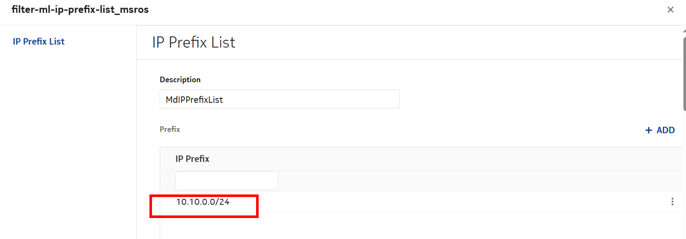This screenshot has height=239, width=686.
Task: Click the ADD text label
Action: 665,130
